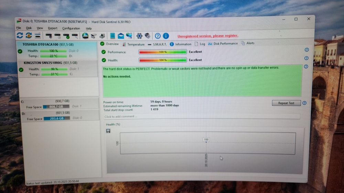The width and height of the screenshot is (344, 193).
Task: Click the '59 days, 0 hours' value
Action: [161, 101]
